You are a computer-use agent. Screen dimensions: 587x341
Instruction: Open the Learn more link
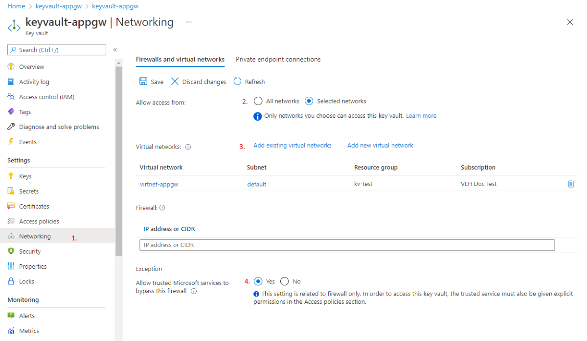[x=421, y=115]
